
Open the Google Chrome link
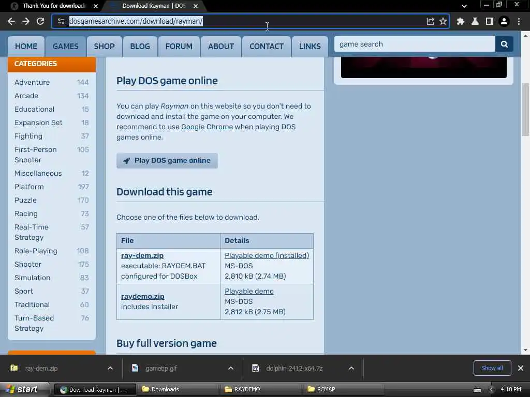tap(207, 127)
